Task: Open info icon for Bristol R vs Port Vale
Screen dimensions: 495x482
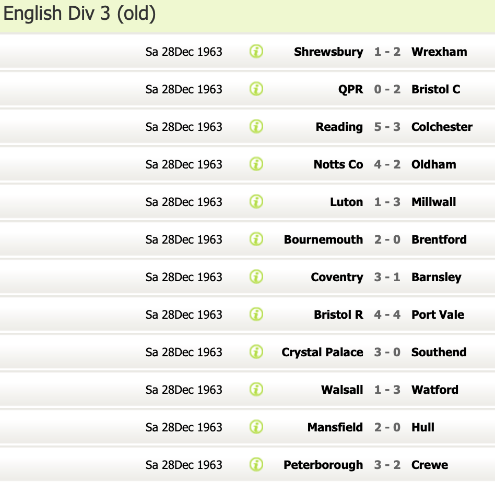Action: click(256, 315)
